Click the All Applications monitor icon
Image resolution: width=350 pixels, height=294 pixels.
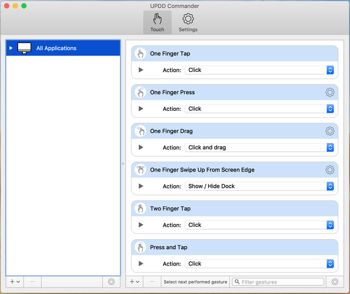coord(24,48)
